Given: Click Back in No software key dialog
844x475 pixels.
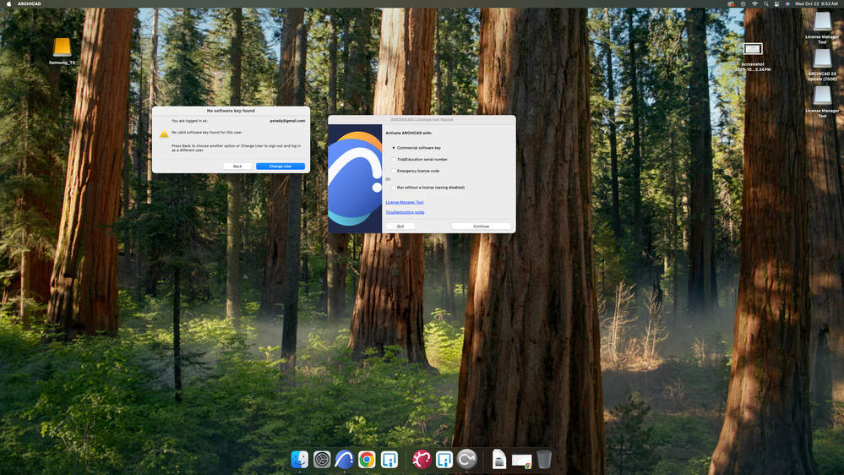Looking at the screenshot, I should (x=237, y=167).
